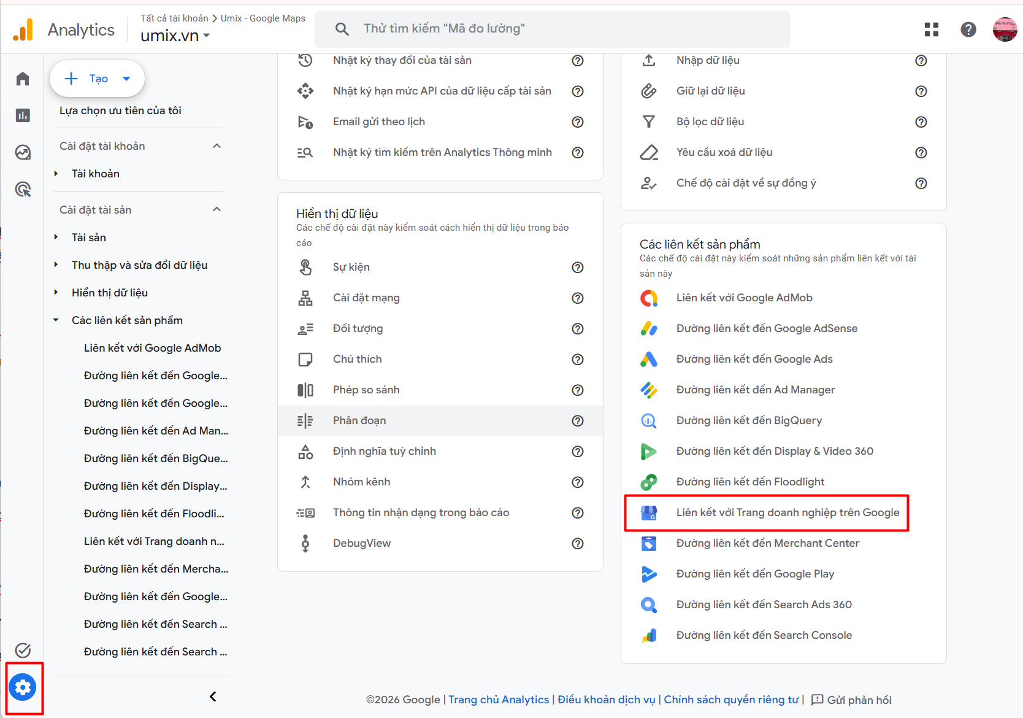Expand Thu thập và sửa đổi dữ liệu

point(56,265)
